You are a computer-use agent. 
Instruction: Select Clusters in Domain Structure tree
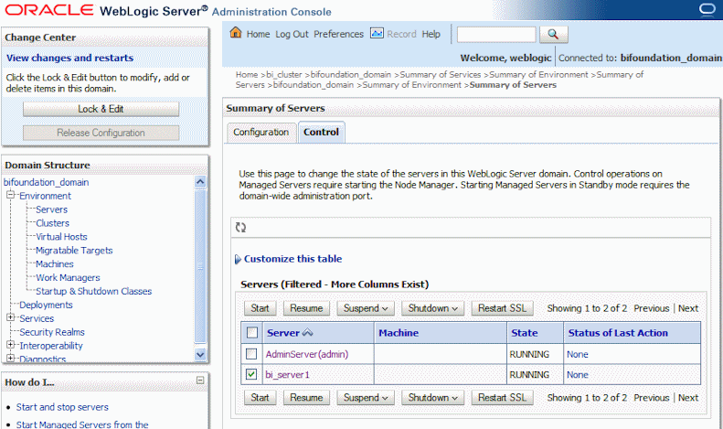pyautogui.click(x=53, y=223)
